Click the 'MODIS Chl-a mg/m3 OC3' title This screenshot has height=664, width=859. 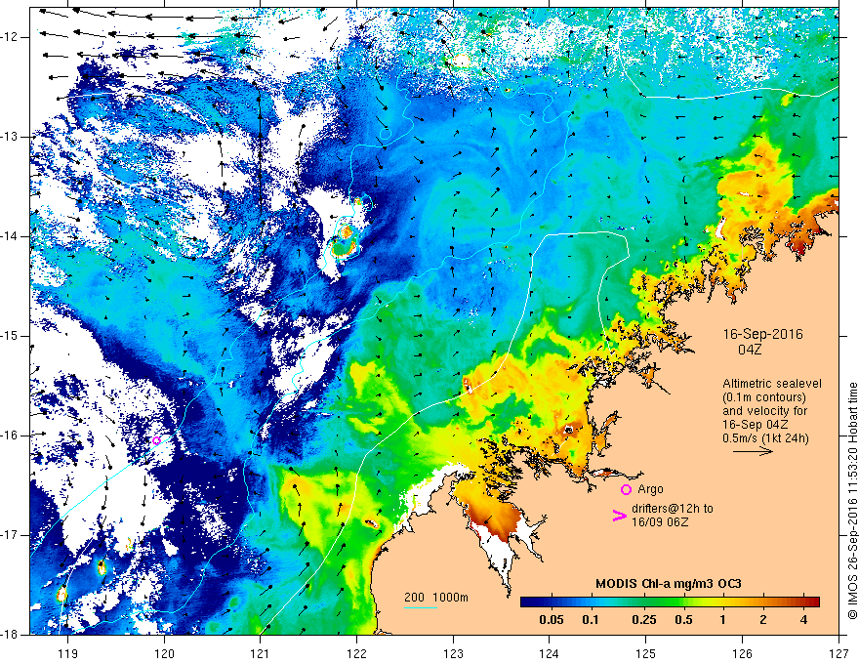(x=669, y=584)
